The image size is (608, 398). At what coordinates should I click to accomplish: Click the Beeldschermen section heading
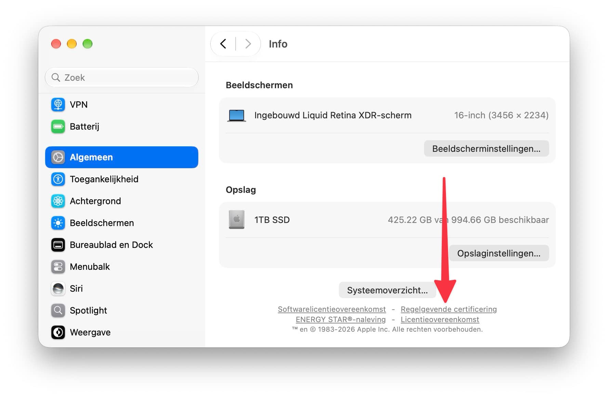coord(259,85)
